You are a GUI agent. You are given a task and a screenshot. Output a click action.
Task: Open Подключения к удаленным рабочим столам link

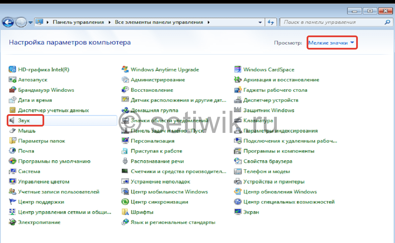coord(290,141)
